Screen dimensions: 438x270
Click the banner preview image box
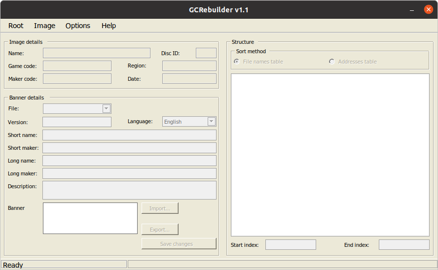(x=90, y=218)
